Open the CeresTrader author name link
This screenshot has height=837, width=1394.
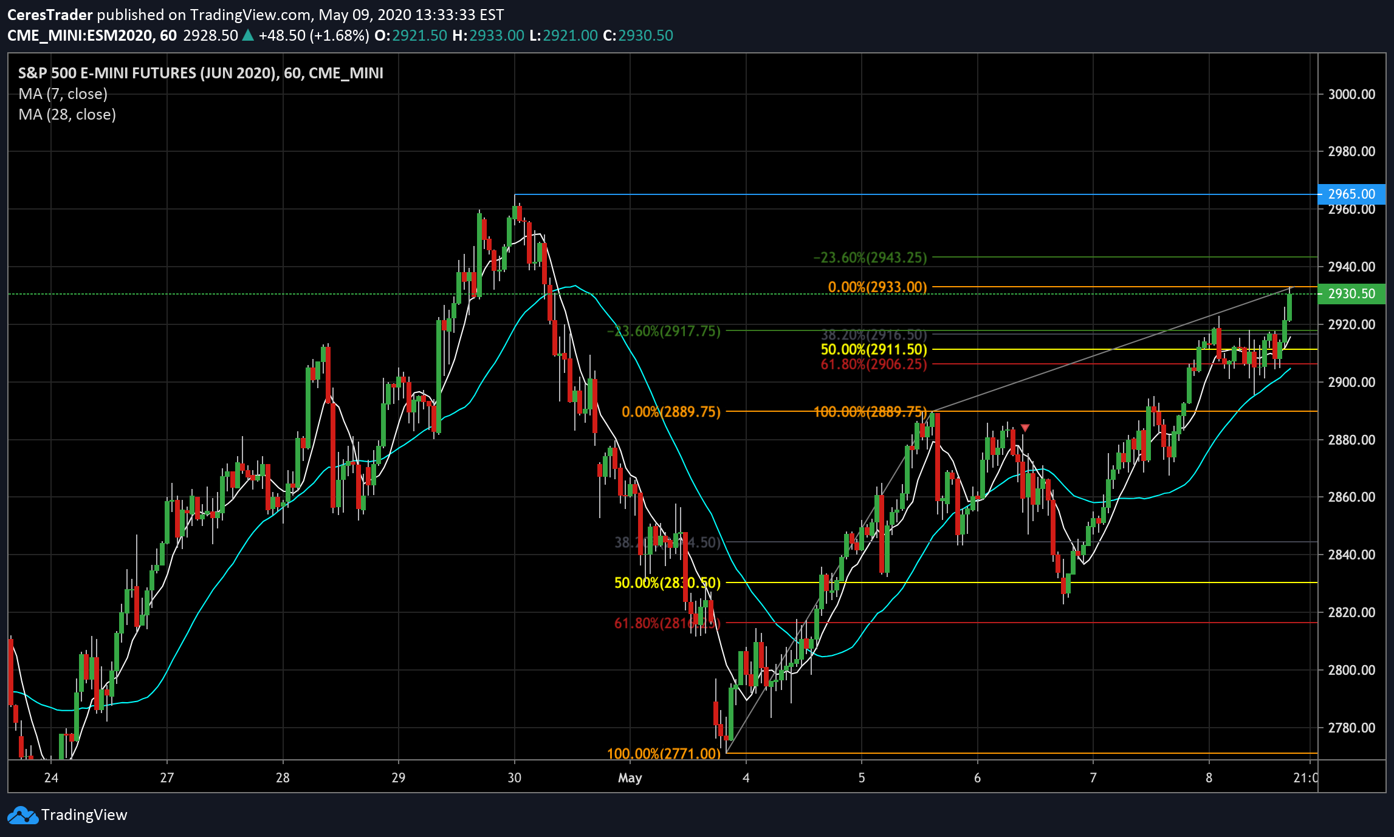point(50,15)
